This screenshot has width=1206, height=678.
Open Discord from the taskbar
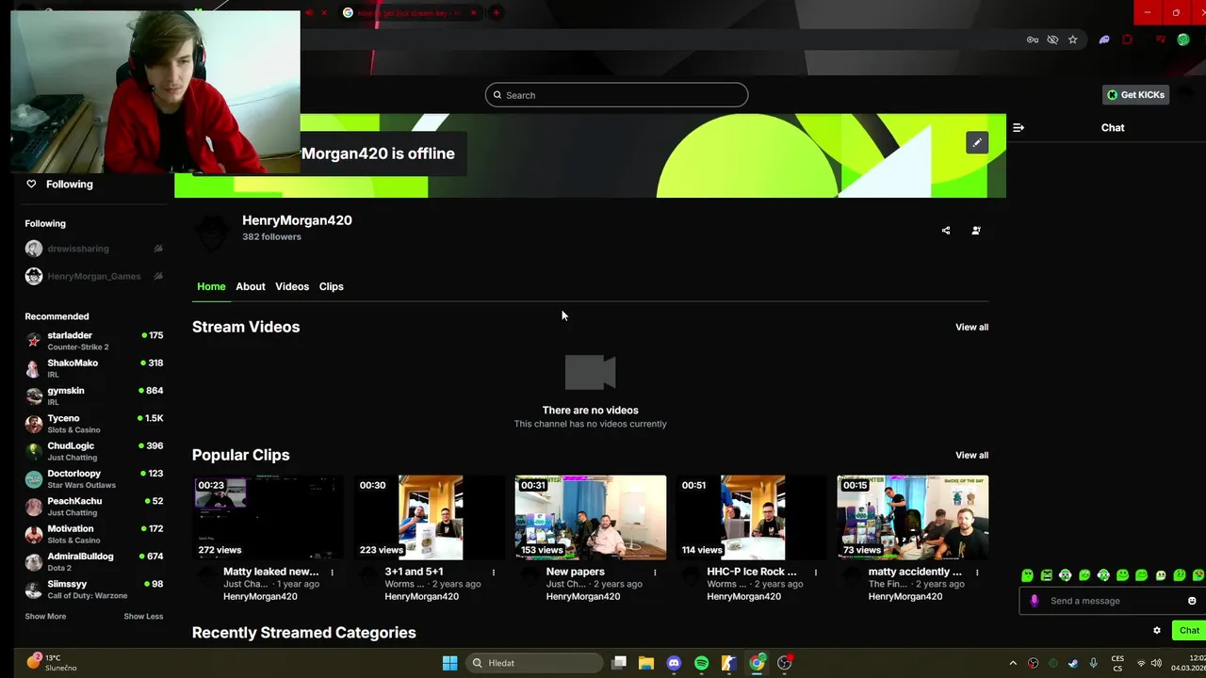[x=674, y=663]
